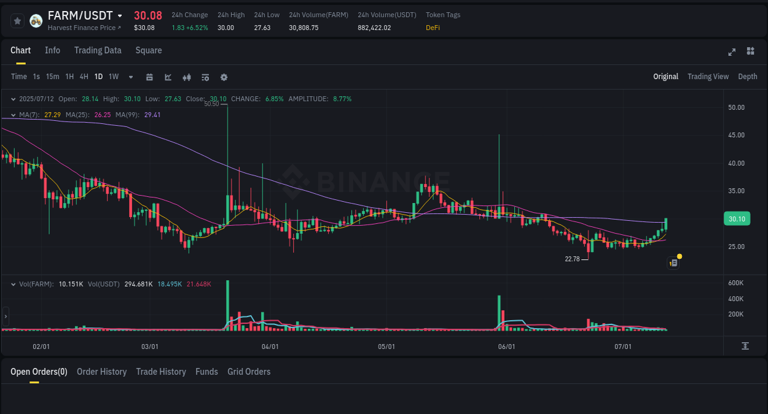
Task: Collapse the MA indicator row with its chevron
Action: [13, 115]
